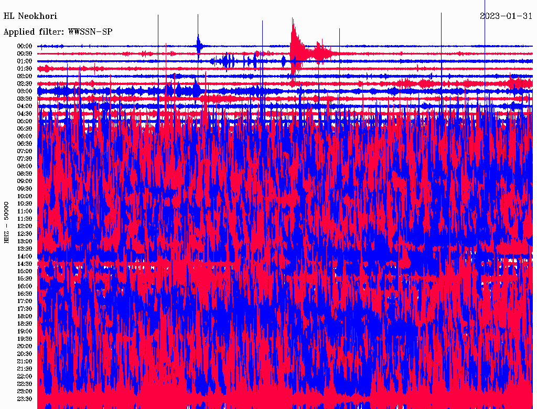Click the station name 'HL Neokhori'
This screenshot has height=409, width=537.
click(30, 16)
